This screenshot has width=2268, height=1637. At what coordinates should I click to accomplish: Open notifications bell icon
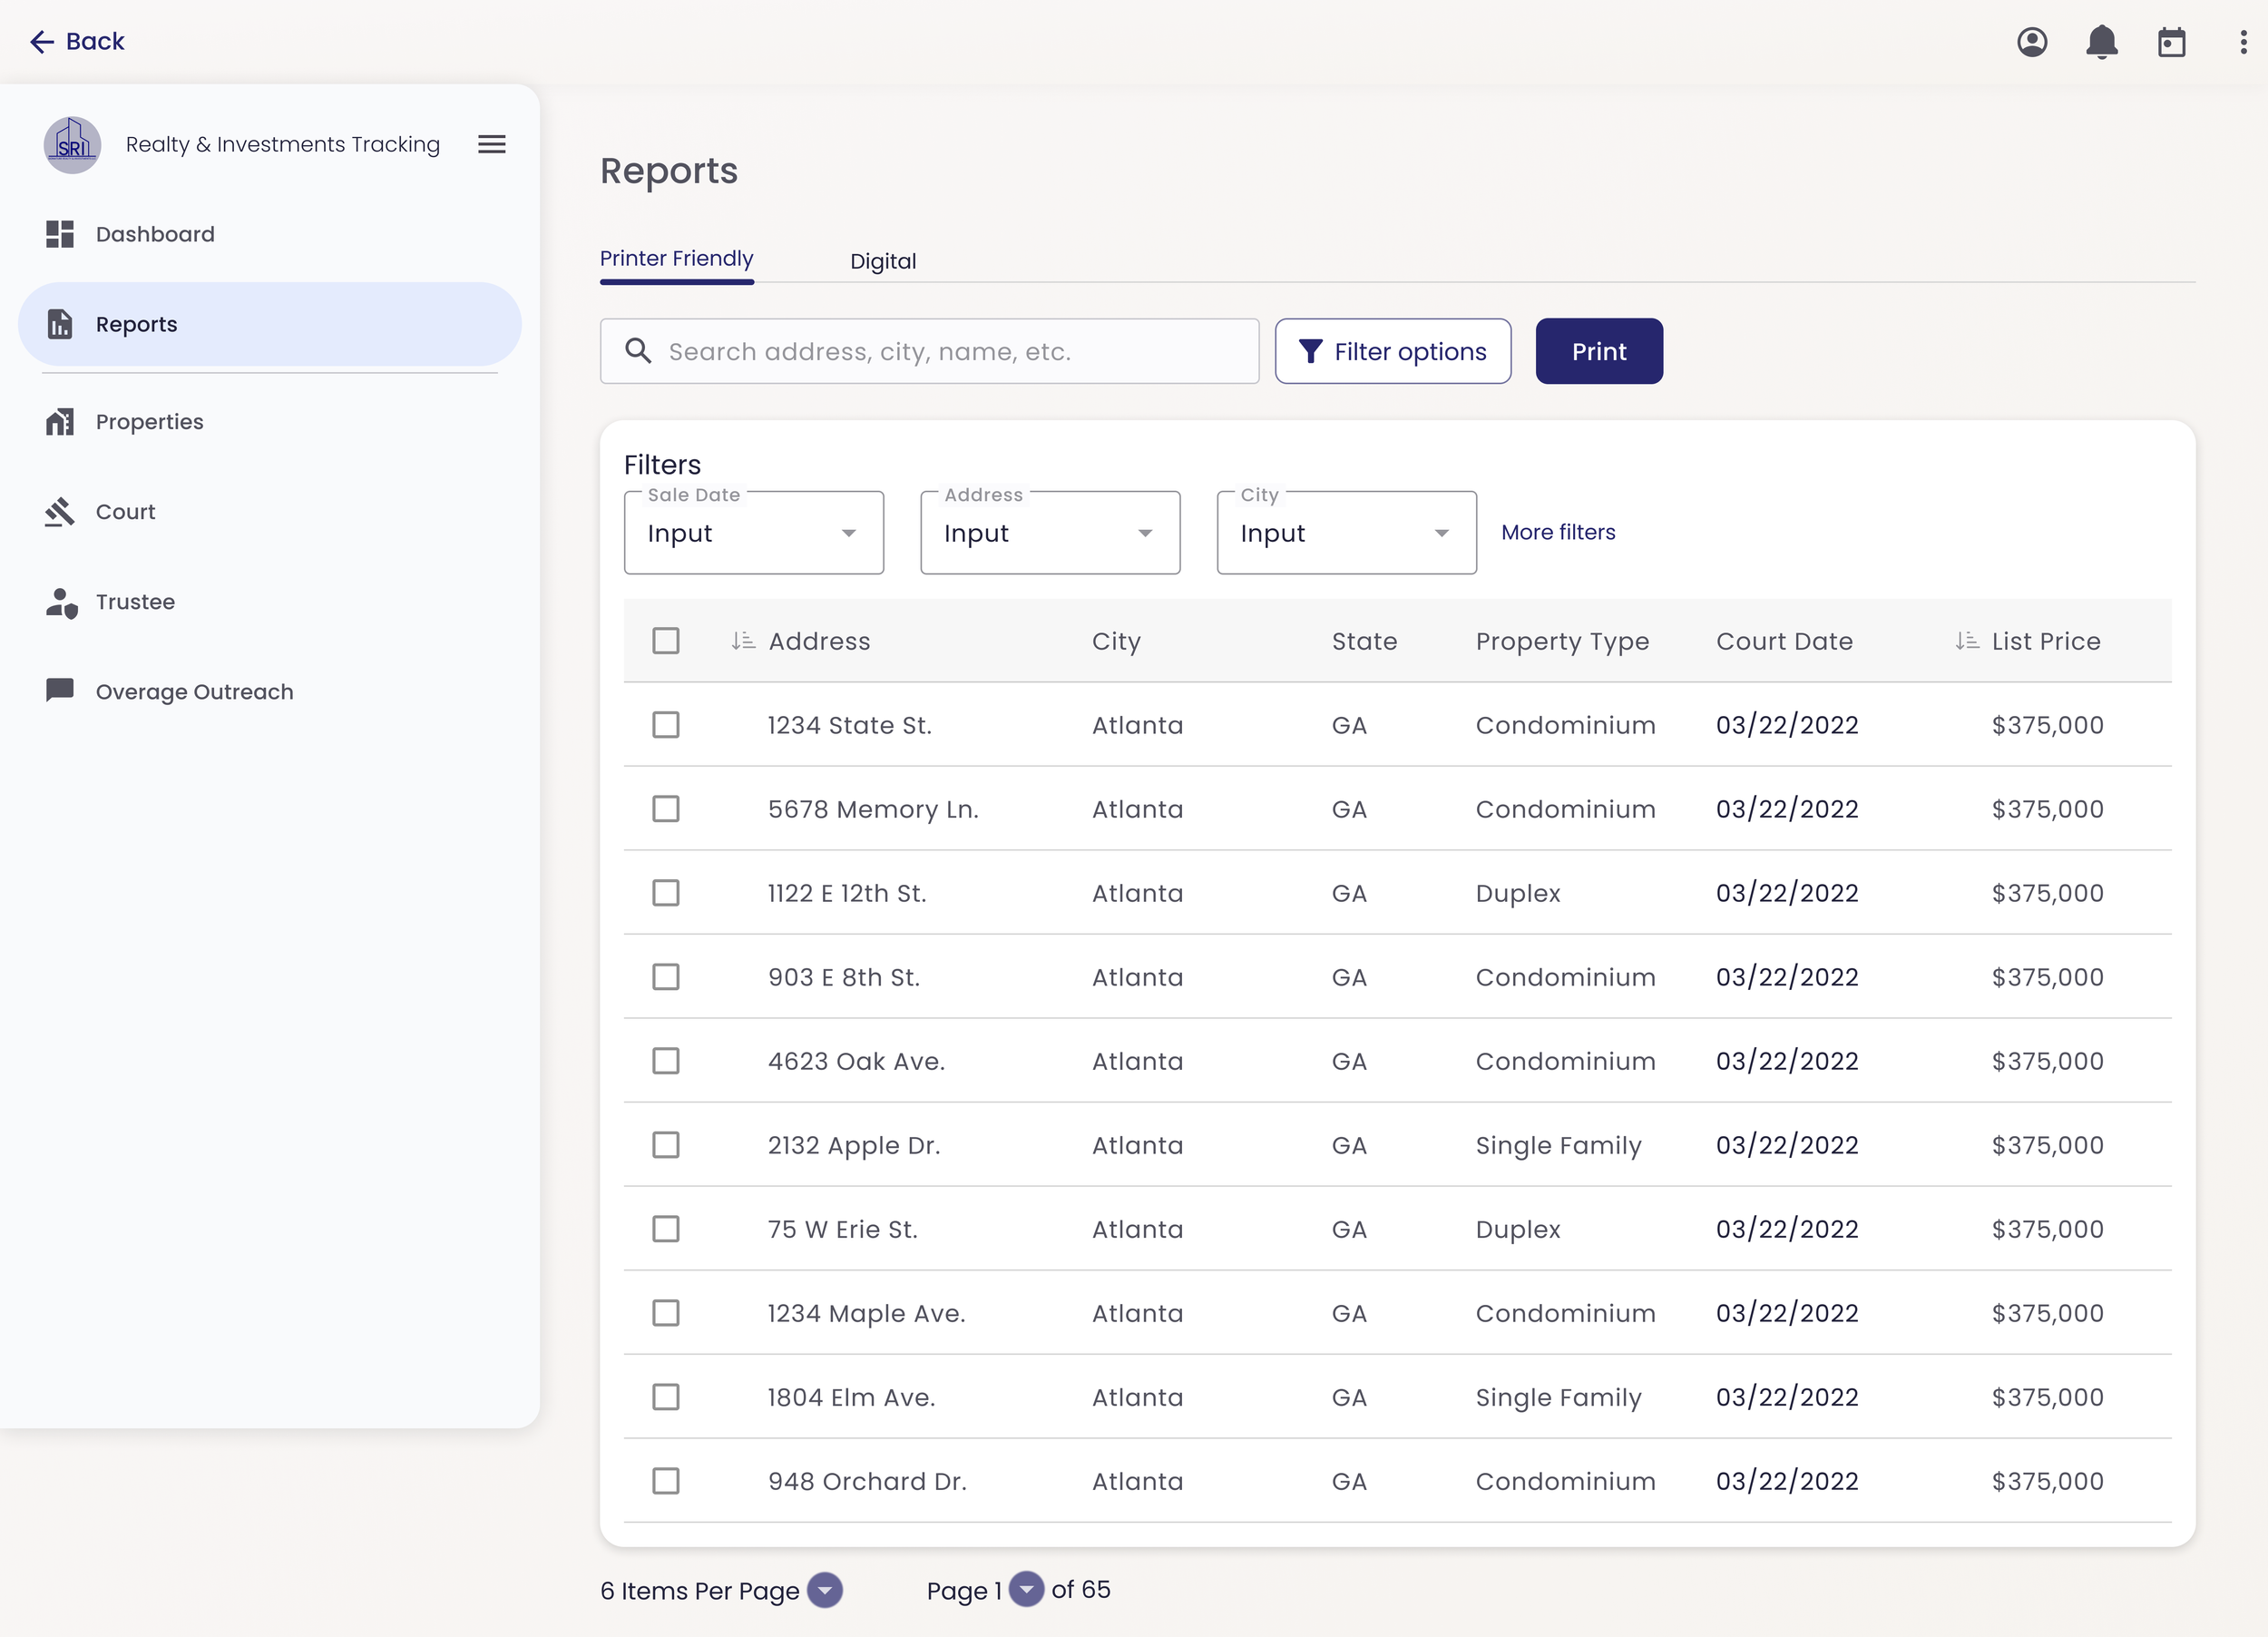2101,42
